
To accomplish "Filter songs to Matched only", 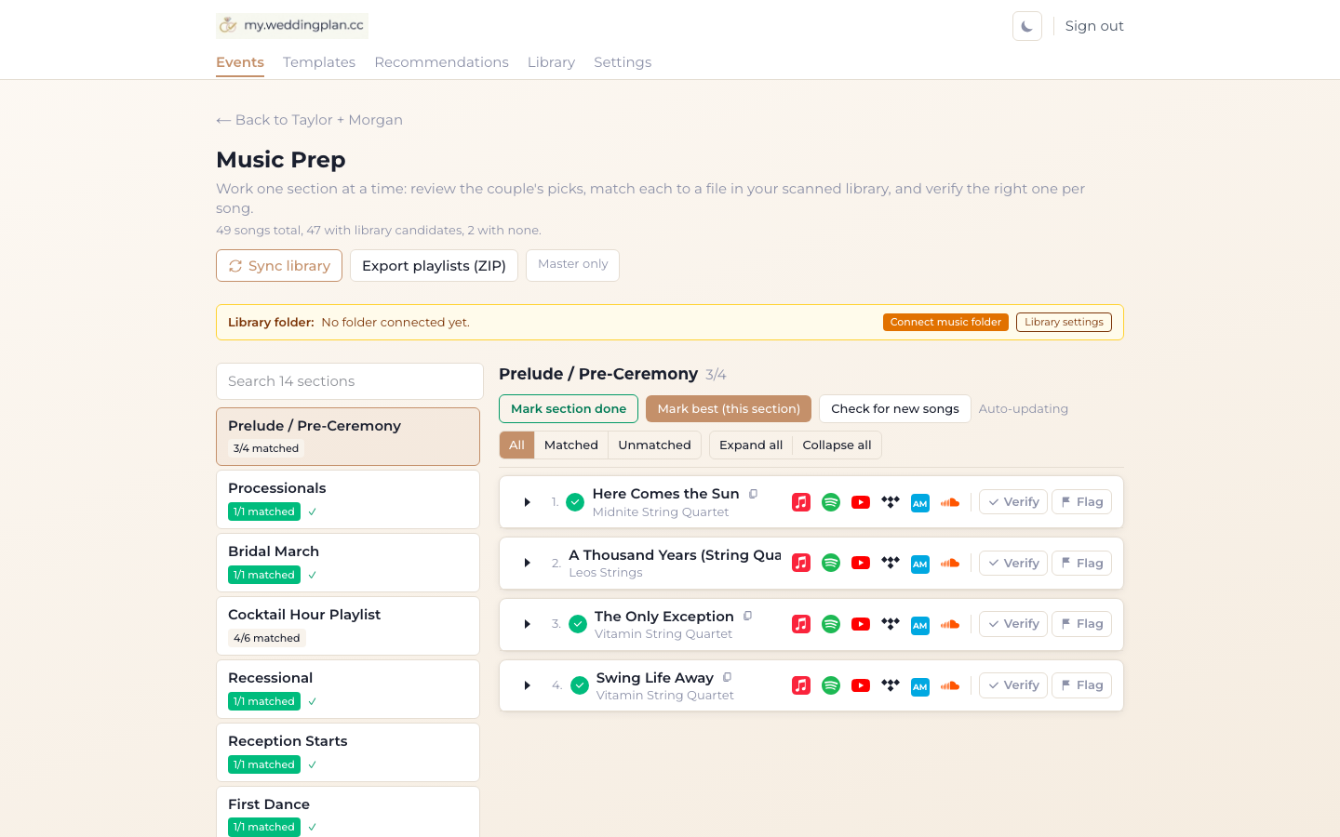I will (x=571, y=445).
